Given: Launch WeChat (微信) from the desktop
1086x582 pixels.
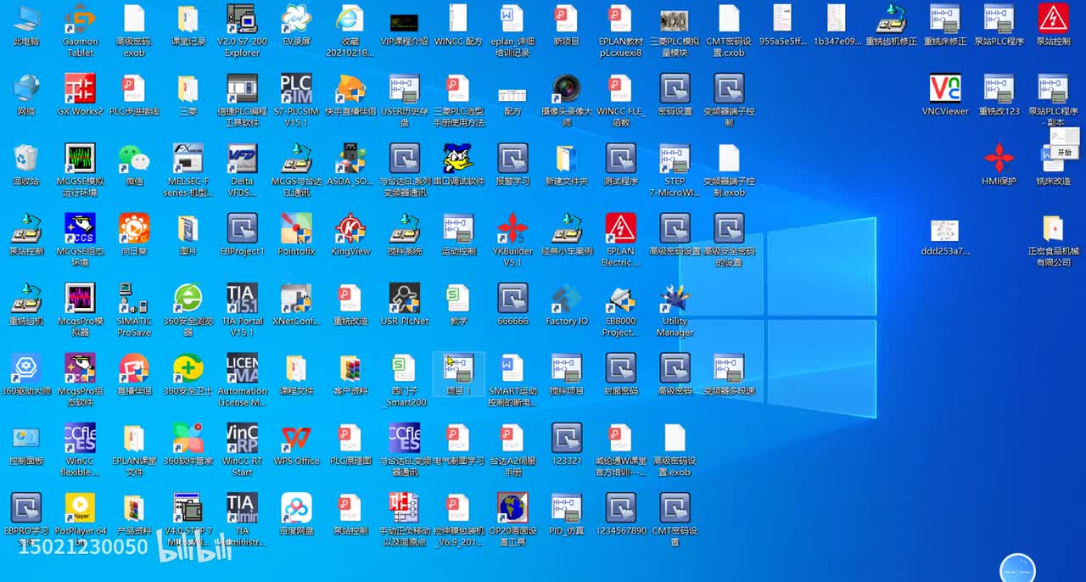Looking at the screenshot, I should pyautogui.click(x=133, y=159).
